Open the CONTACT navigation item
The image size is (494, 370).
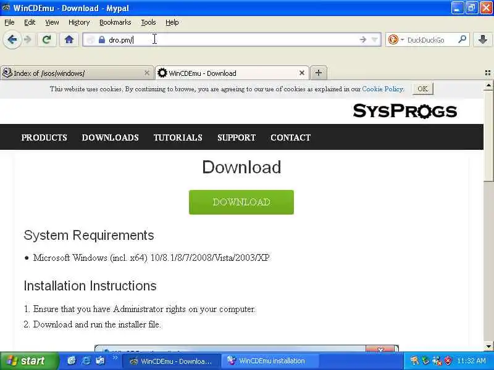(290, 138)
